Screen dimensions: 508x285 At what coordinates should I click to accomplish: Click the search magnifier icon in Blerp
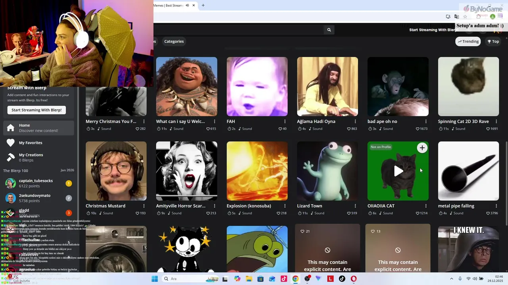click(x=329, y=30)
